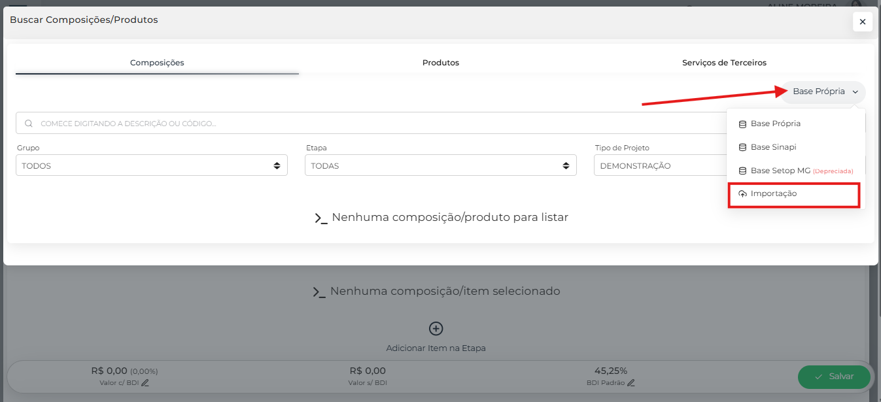The height and width of the screenshot is (402, 881).
Task: Click the cloud upload icon for Importação
Action: click(x=742, y=194)
